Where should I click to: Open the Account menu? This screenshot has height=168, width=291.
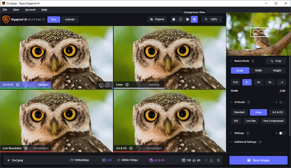click(30, 10)
